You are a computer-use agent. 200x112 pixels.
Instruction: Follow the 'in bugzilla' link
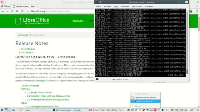[x=41, y=81]
